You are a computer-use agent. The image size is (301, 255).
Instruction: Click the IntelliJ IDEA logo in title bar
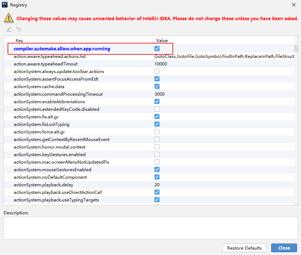5,5
